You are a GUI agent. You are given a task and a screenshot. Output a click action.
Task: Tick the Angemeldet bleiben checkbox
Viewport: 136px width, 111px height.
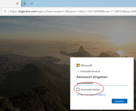(x=78, y=89)
